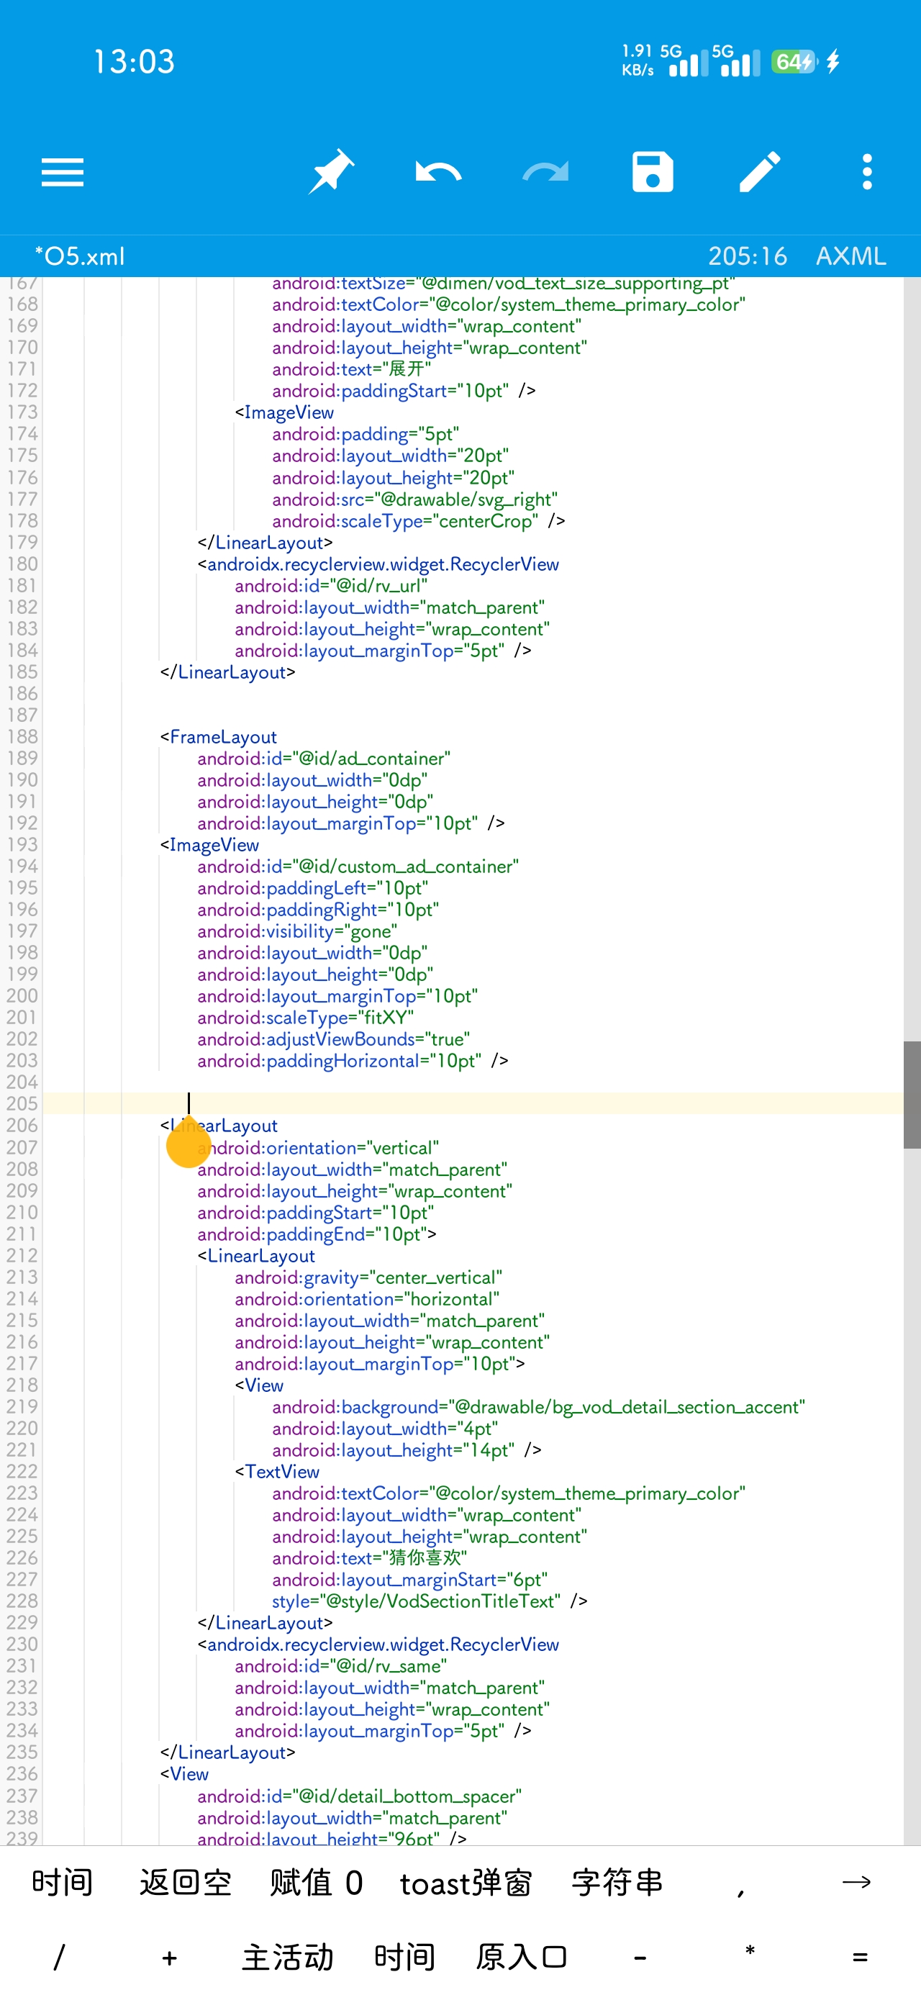Undo the last edit
The image size is (921, 1995).
click(437, 171)
